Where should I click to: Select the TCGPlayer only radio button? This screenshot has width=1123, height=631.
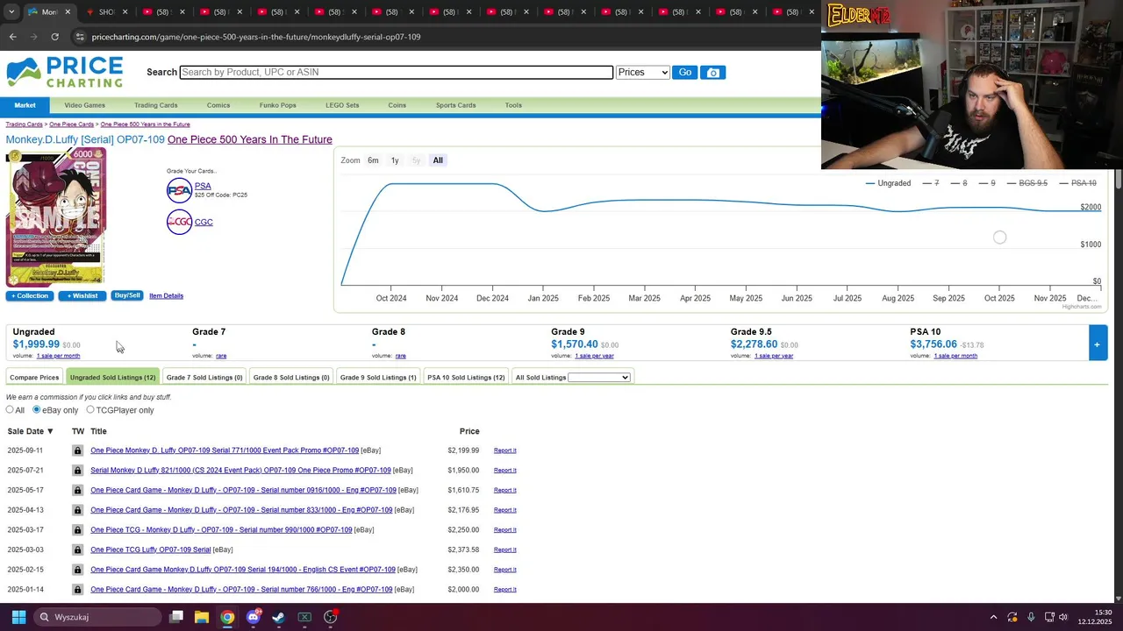pos(89,410)
